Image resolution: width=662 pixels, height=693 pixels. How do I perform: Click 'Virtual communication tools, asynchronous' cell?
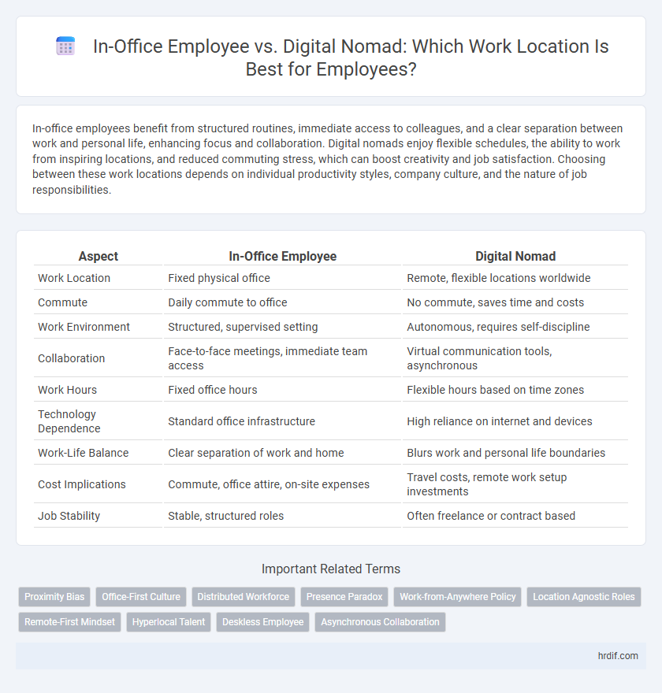click(479, 358)
